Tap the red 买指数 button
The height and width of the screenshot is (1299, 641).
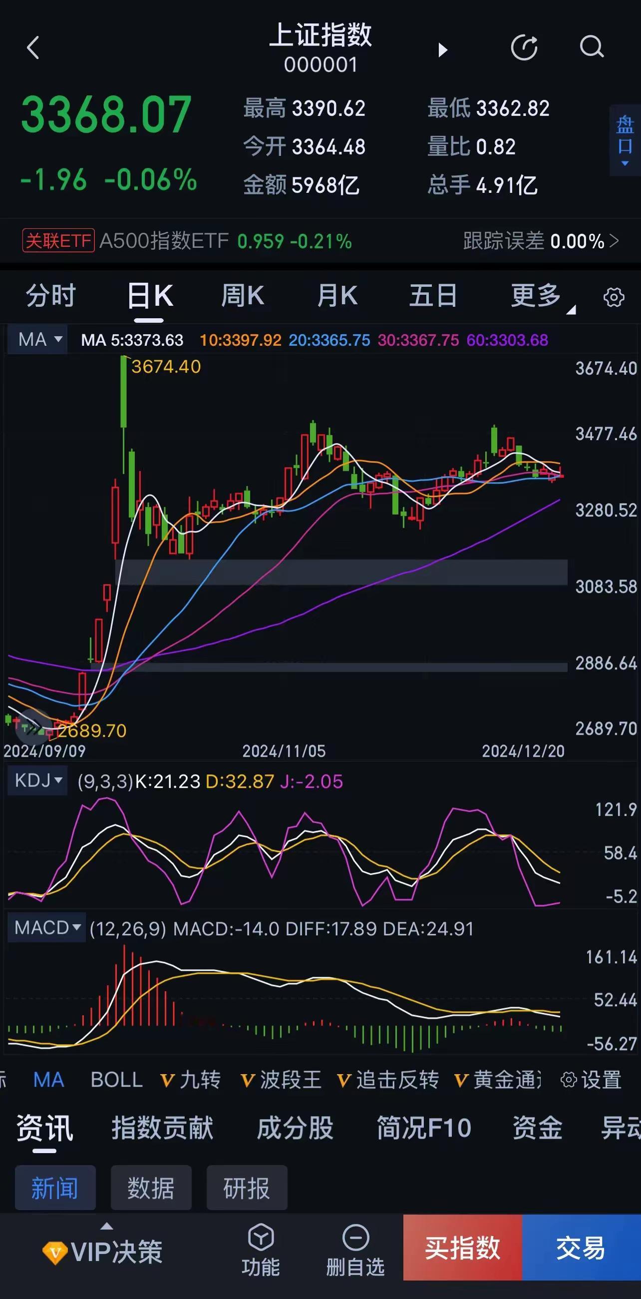[463, 1247]
